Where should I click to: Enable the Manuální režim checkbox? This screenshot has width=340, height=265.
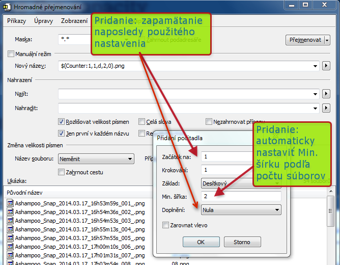coord(11,54)
